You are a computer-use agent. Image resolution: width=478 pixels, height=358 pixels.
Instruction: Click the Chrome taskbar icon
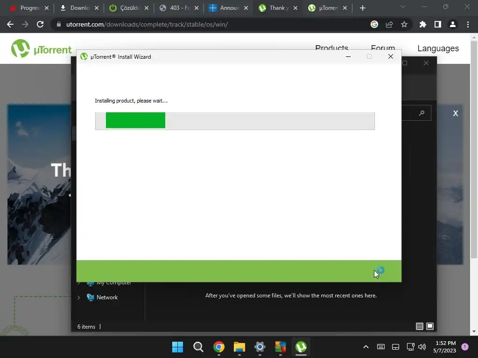coord(218,347)
